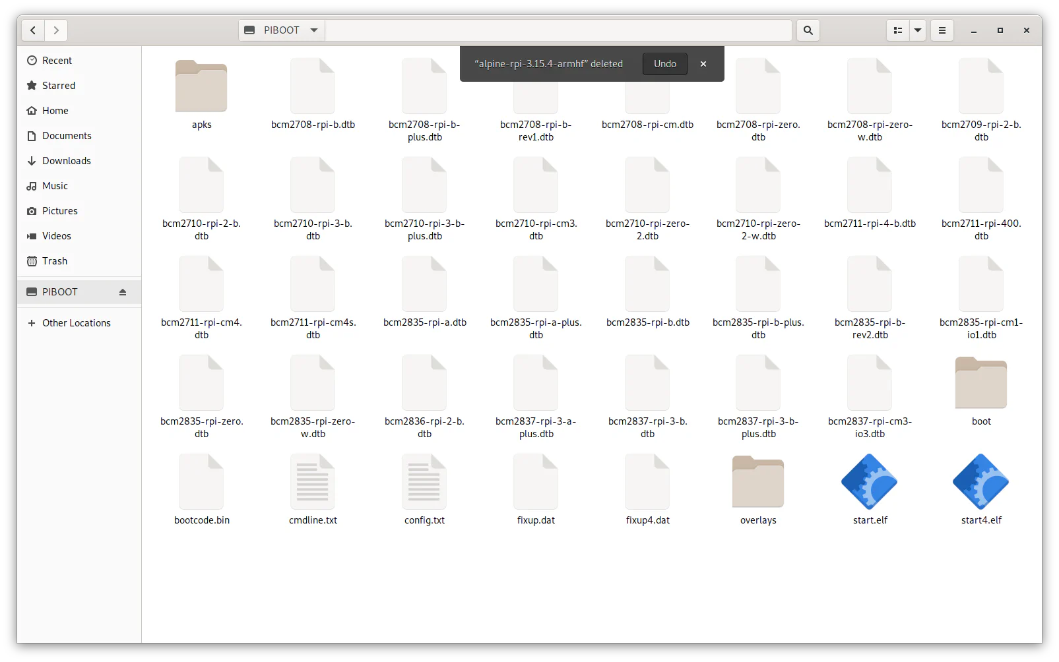The width and height of the screenshot is (1059, 662).
Task: Select the start.elf executable icon
Action: (870, 481)
